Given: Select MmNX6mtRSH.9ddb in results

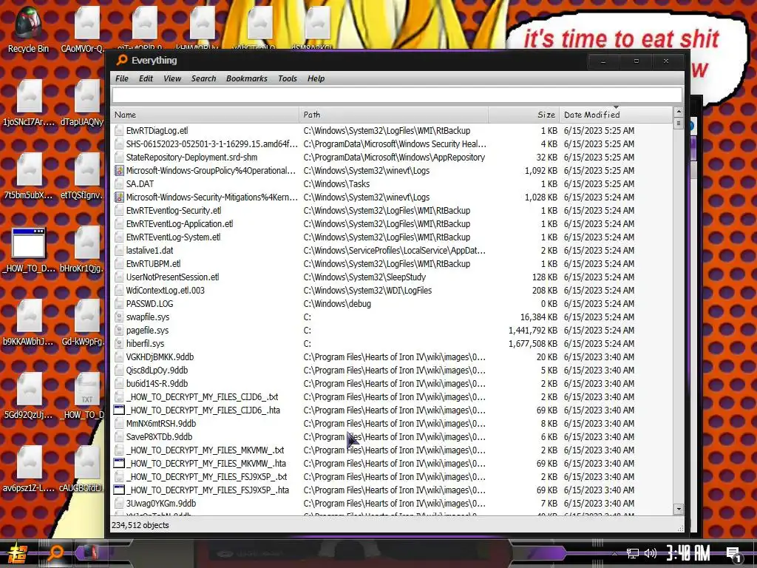Looking at the screenshot, I should (391, 424).
